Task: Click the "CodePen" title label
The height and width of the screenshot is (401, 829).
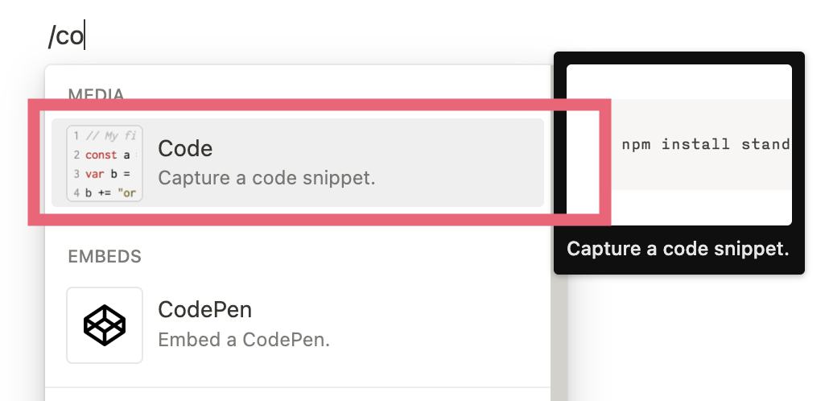Action: (x=205, y=310)
